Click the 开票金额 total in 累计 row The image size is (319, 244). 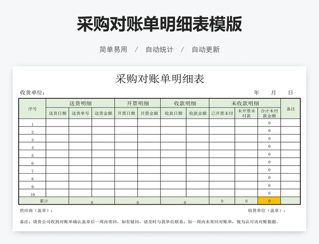coord(138,201)
